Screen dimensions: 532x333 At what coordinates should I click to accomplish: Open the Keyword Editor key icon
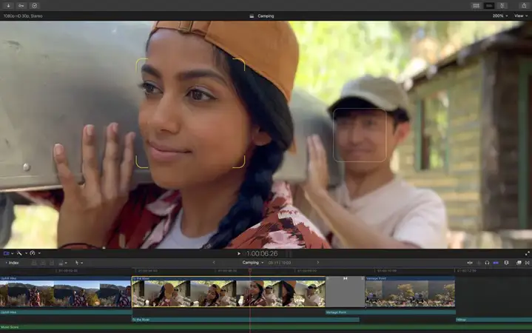pos(21,5)
